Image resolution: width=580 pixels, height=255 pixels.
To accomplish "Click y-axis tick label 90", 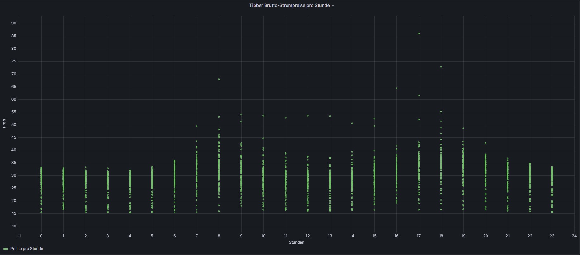I will (14, 23).
